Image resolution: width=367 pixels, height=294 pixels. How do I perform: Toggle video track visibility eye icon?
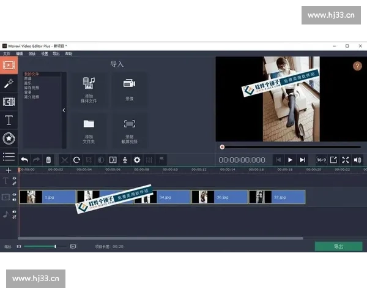[15, 194]
